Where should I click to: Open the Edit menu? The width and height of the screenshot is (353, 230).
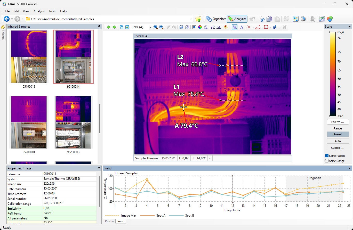tap(16, 11)
